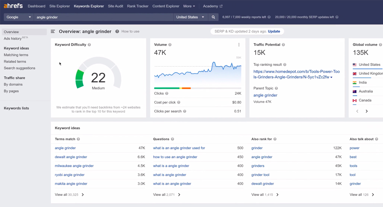Viewport: 383px width, 207px height.
Task: Click the magnifier search button
Action: [x=213, y=17]
